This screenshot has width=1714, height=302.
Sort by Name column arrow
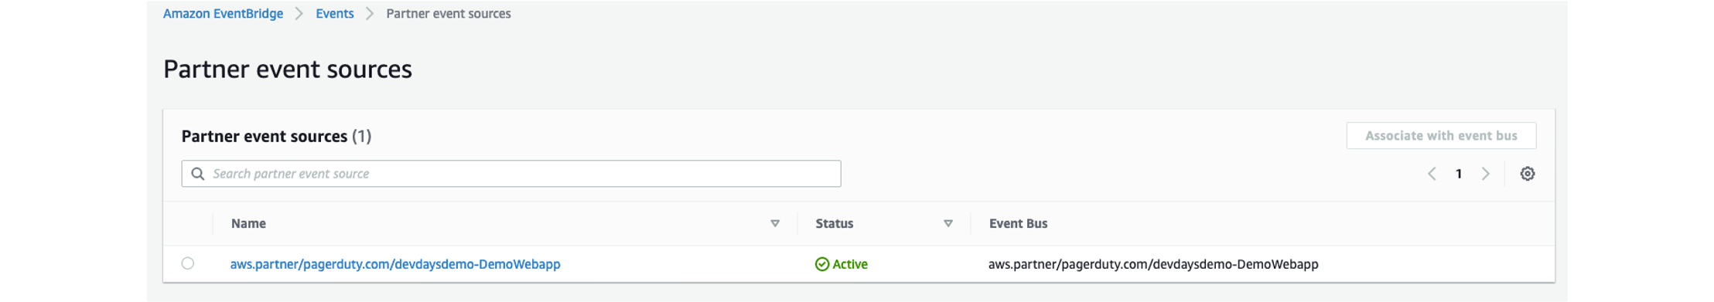click(775, 223)
